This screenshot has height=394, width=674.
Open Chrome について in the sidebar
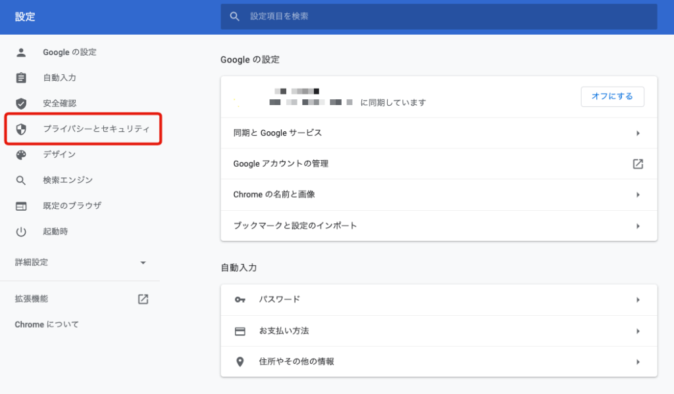(47, 324)
